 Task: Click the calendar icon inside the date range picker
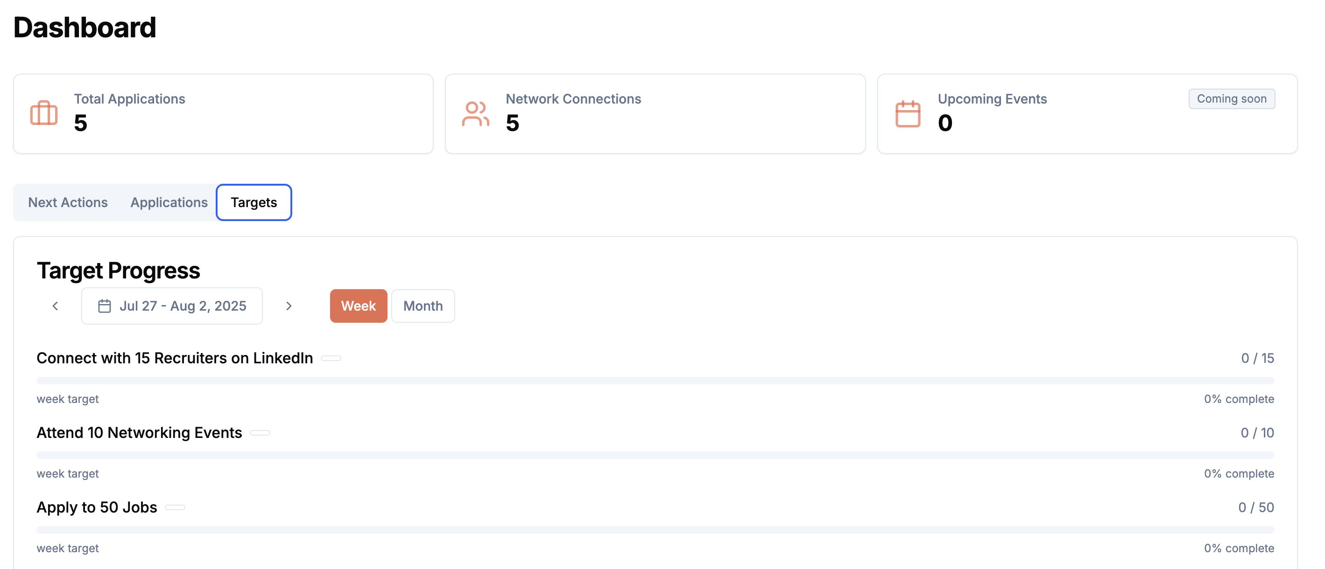coord(105,305)
